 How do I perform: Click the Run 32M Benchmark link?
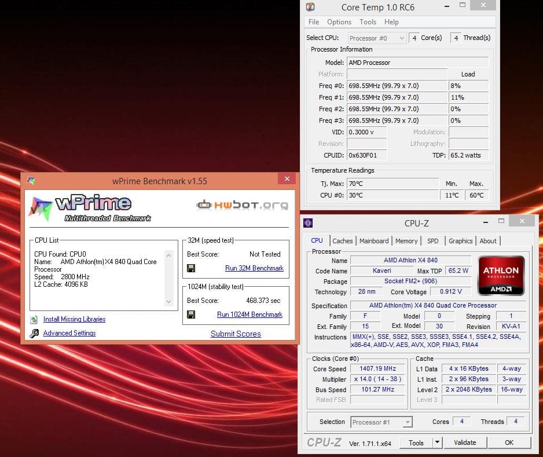(x=254, y=268)
